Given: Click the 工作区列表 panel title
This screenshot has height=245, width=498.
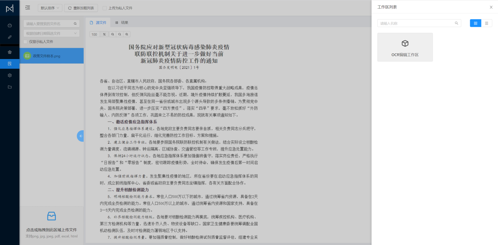Looking at the screenshot, I should point(387,7).
